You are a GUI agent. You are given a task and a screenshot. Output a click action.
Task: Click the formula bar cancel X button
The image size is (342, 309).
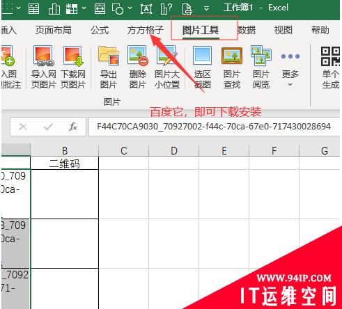click(23, 127)
